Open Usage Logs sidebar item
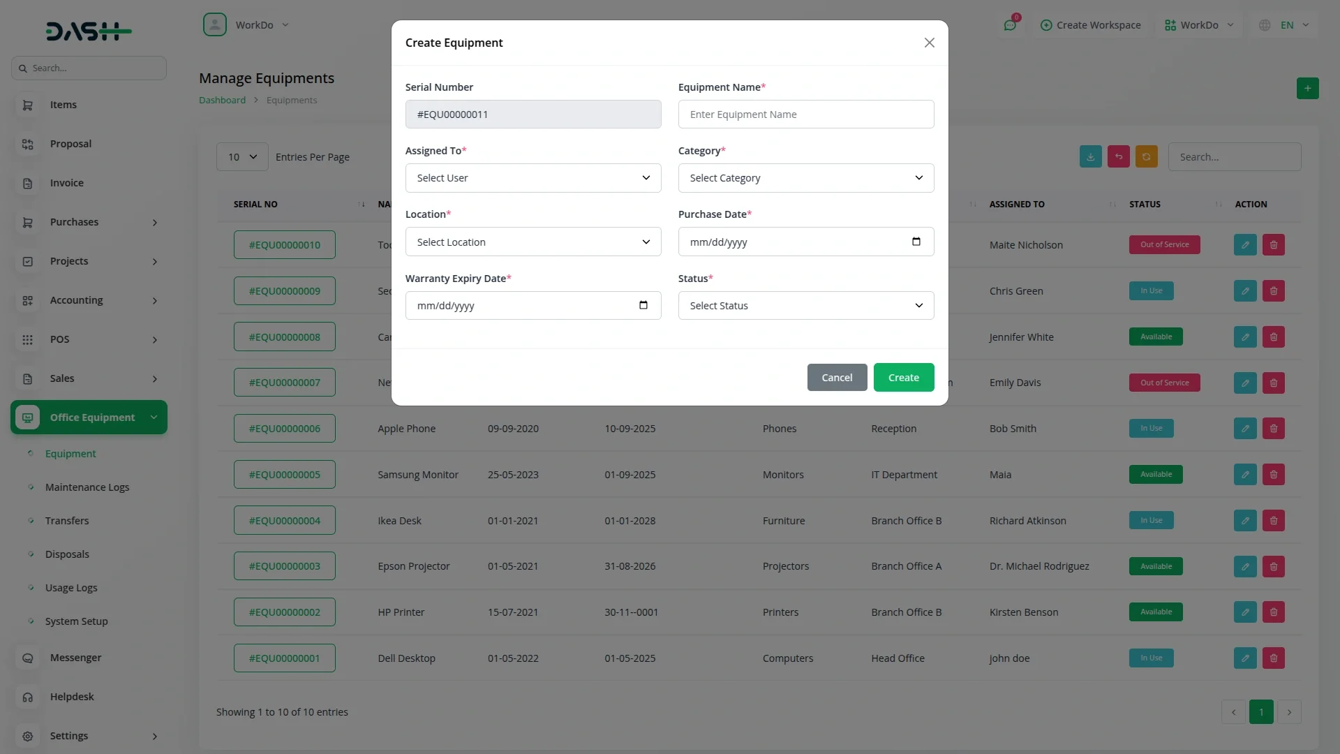This screenshot has height=754, width=1340. [71, 587]
